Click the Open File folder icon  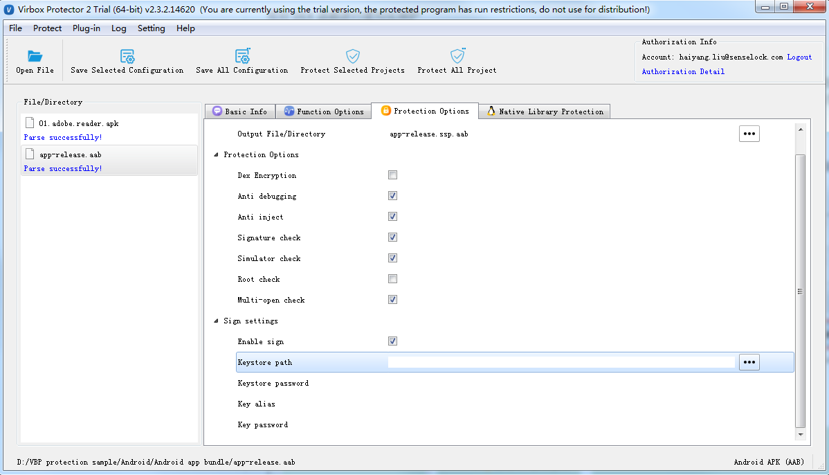click(35, 55)
